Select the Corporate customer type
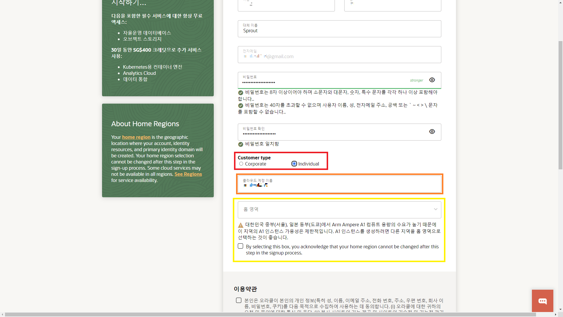Image resolution: width=563 pixels, height=317 pixels. pos(241,164)
